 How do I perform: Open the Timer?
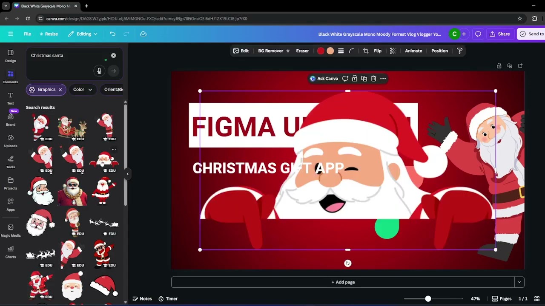point(168,299)
